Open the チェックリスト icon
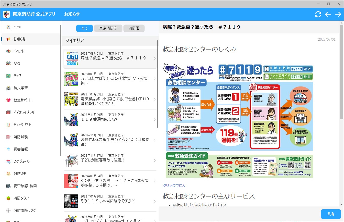This screenshot has width=344, height=222. (x=8, y=125)
